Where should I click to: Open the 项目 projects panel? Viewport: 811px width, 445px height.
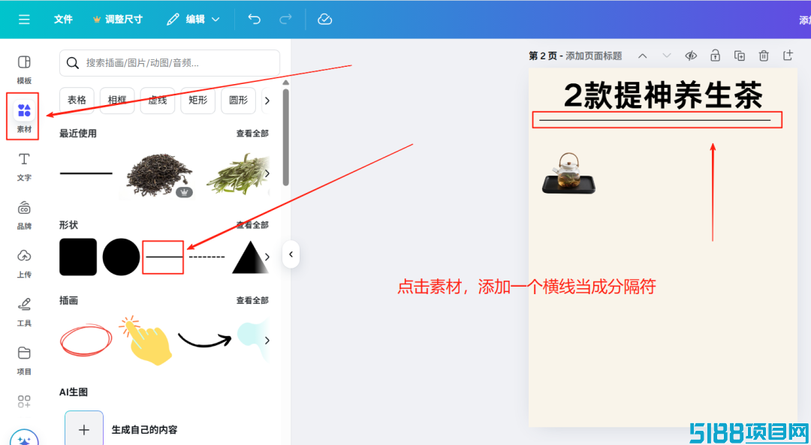[x=24, y=361]
